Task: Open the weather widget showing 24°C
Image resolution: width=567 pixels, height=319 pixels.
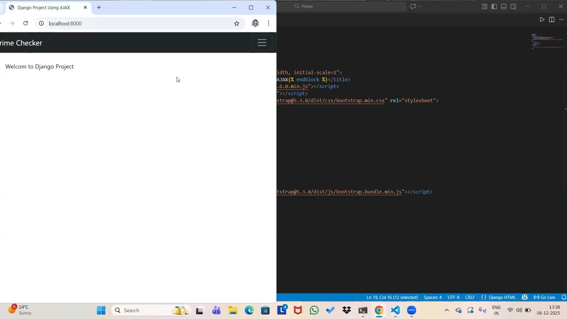Action: click(x=20, y=310)
